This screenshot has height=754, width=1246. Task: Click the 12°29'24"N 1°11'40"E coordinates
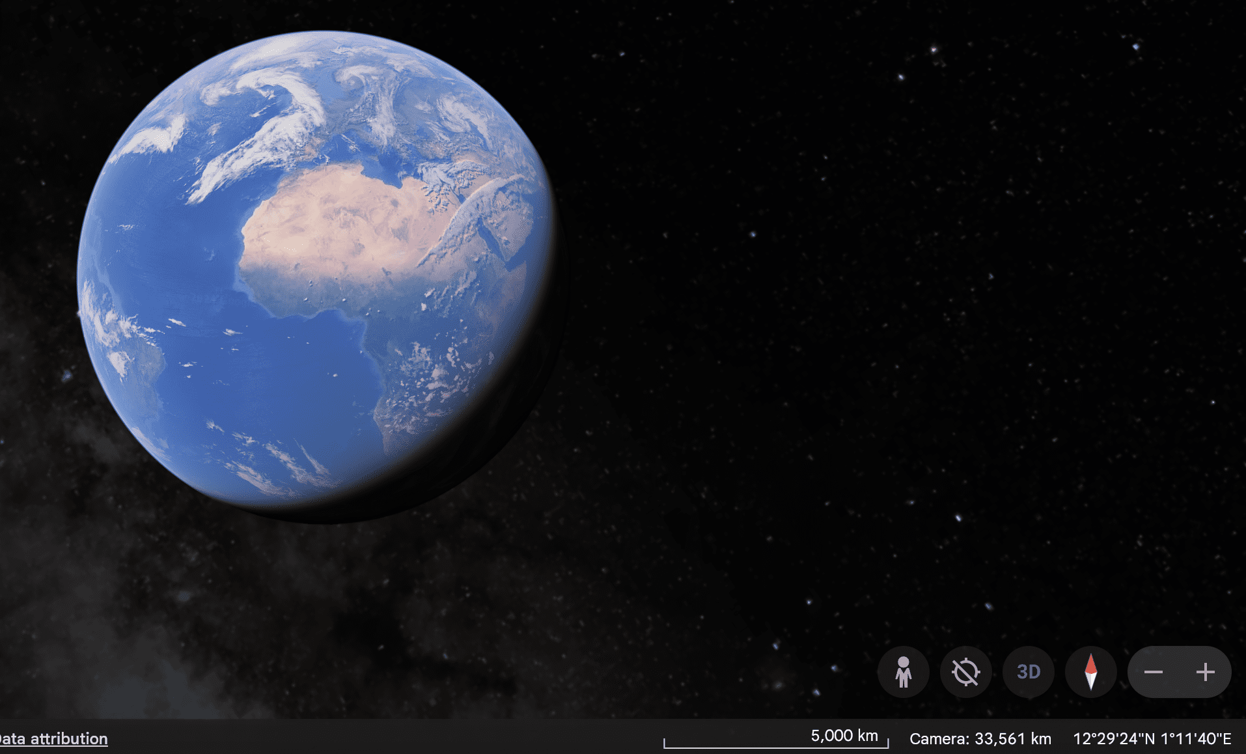(x=1152, y=738)
